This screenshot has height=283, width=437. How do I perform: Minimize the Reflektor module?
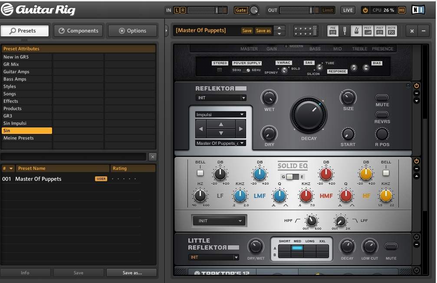point(416,93)
